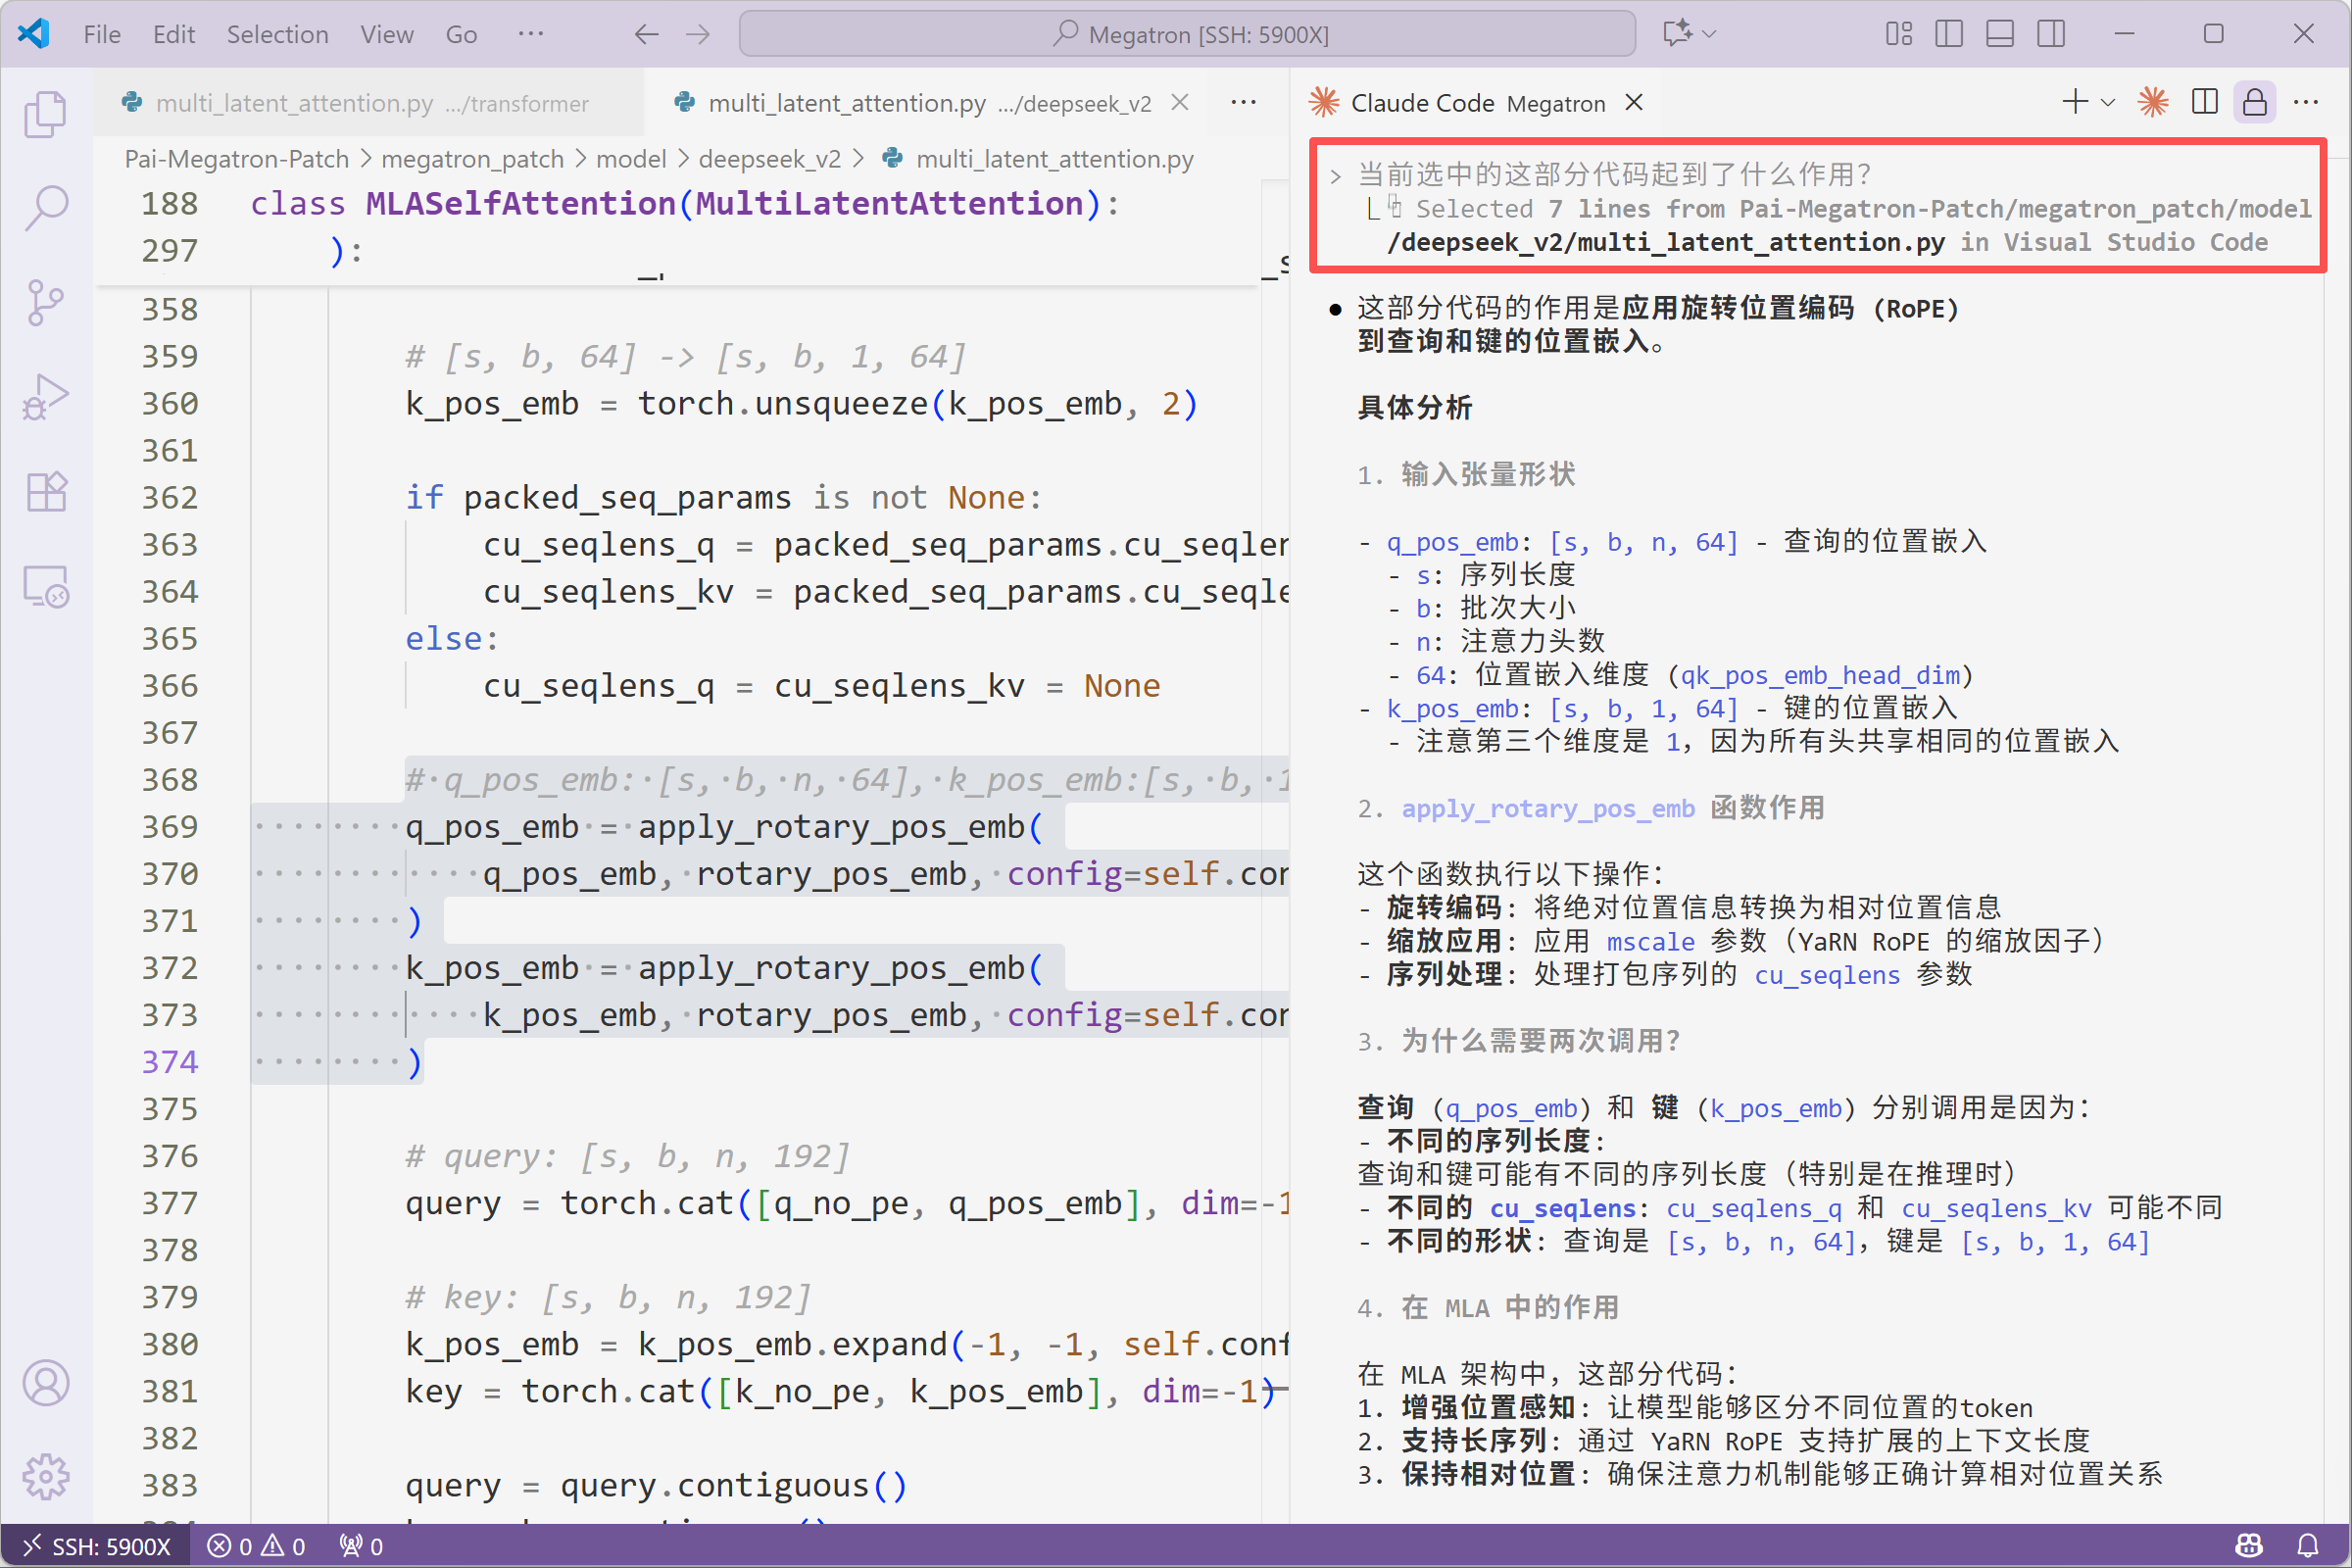Click the VS Code logo icon
Viewport: 2352px width, 1568px height.
pos(33,34)
